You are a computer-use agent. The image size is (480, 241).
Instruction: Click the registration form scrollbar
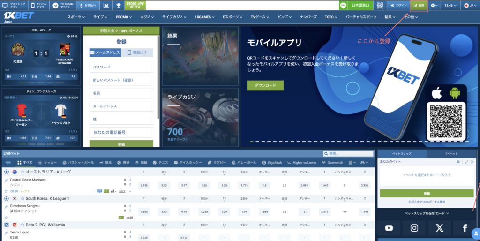point(158,77)
